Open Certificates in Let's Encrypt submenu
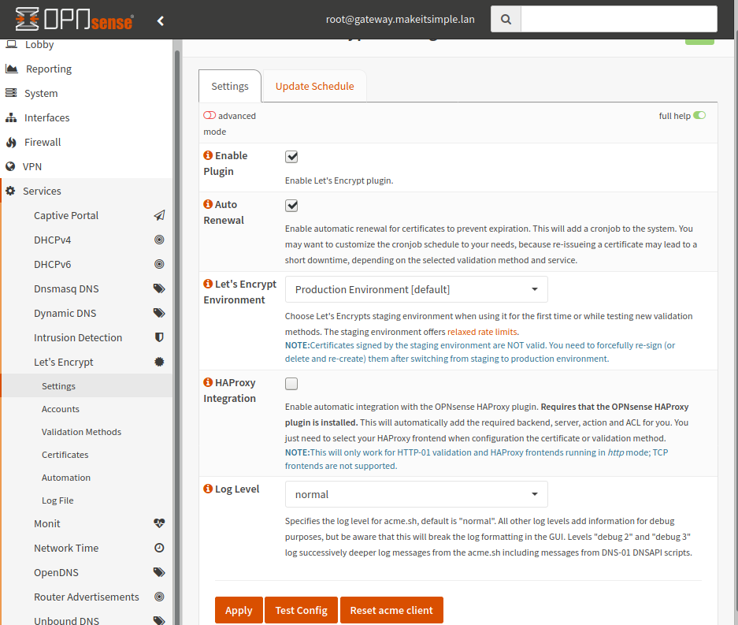The height and width of the screenshot is (625, 738). [65, 455]
